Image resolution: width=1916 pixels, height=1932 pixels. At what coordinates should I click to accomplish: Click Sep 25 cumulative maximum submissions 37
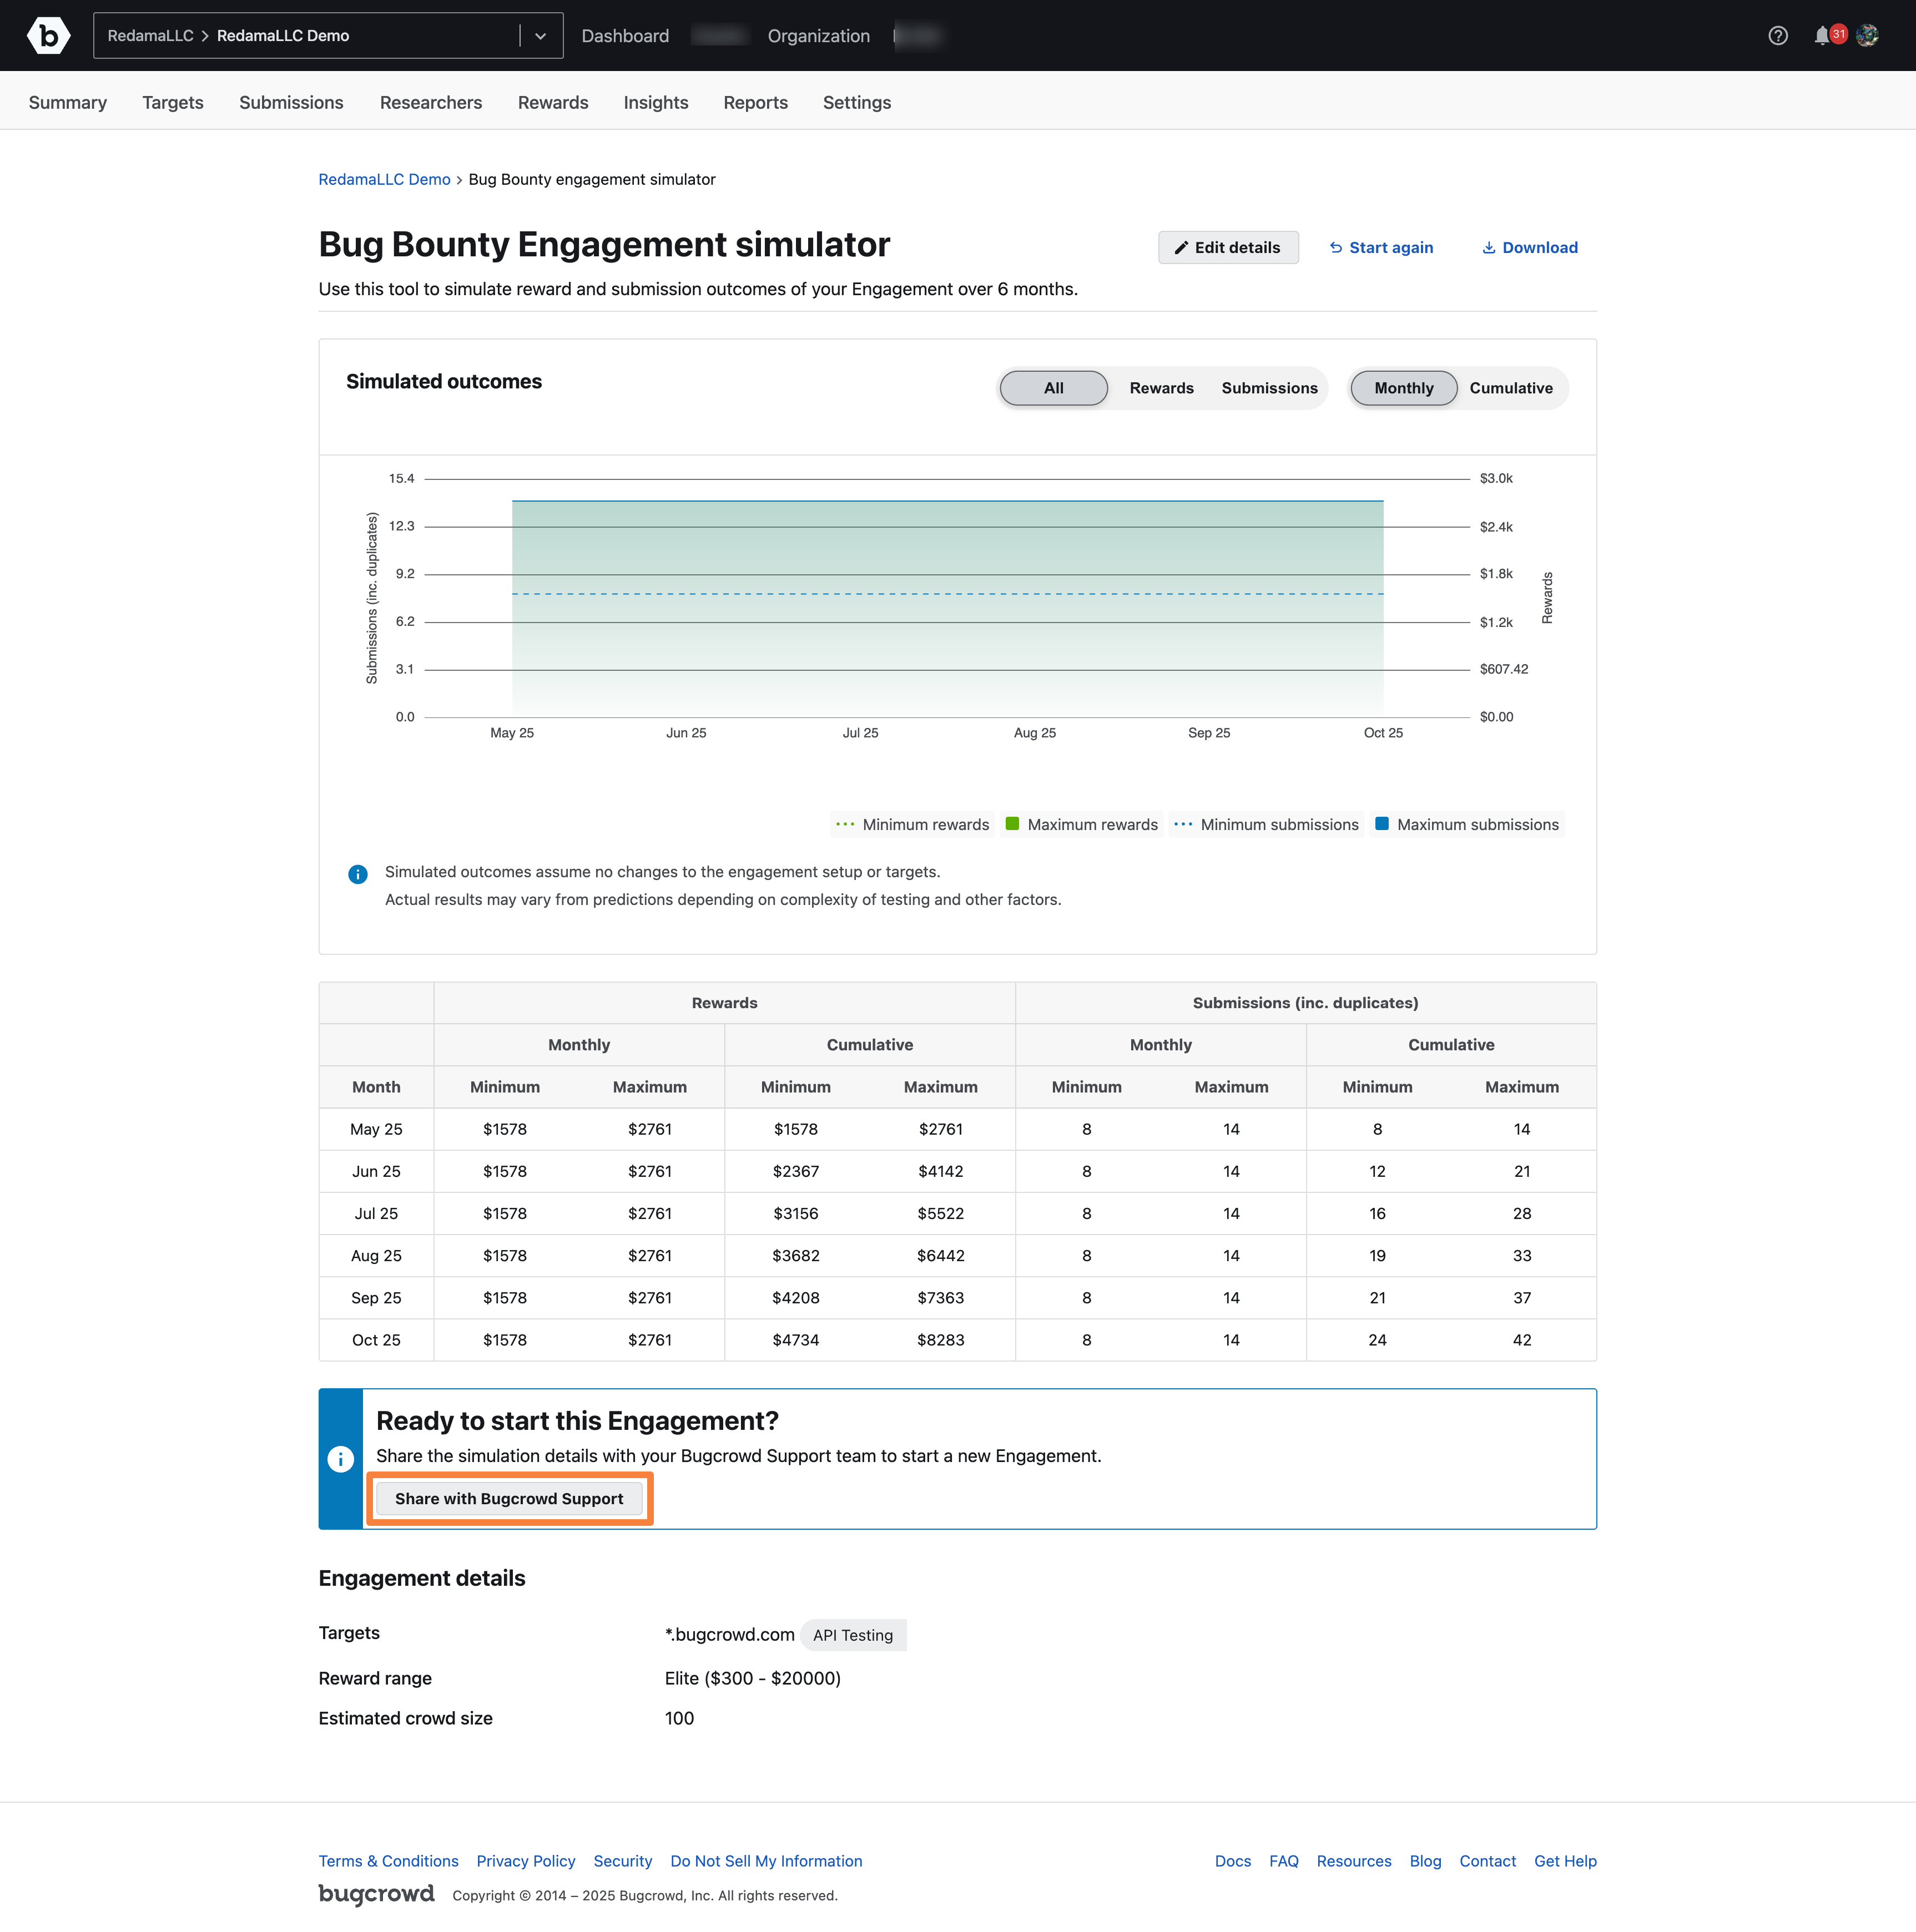point(1522,1299)
